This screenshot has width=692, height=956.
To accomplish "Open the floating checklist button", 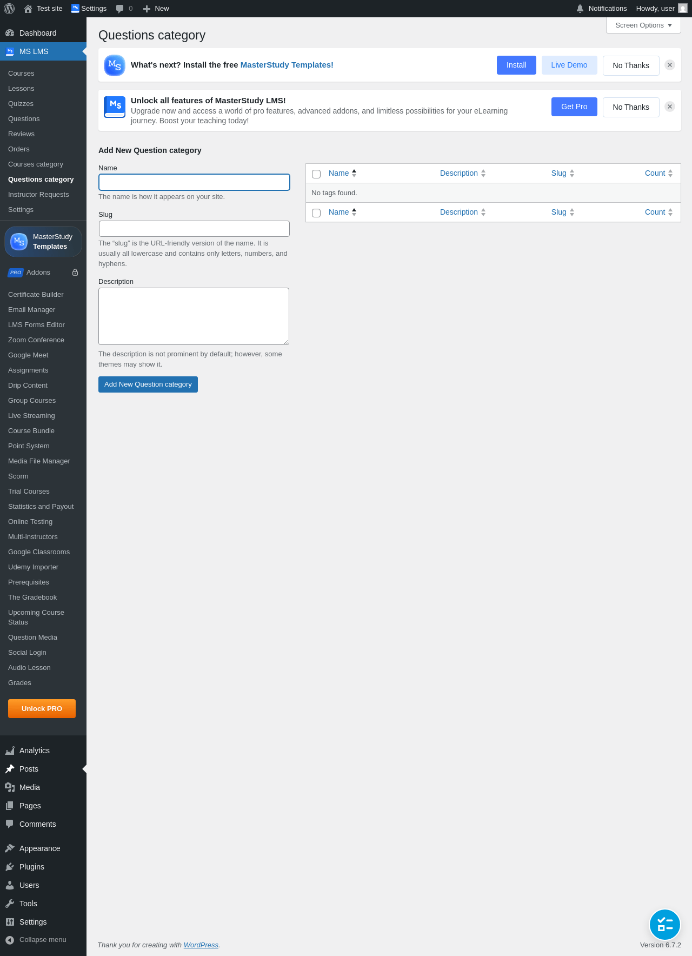I will coord(665,925).
